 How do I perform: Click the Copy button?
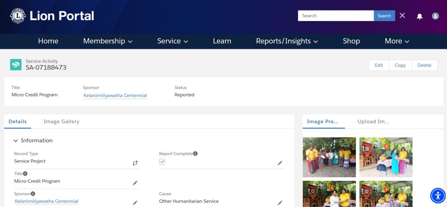click(x=400, y=66)
